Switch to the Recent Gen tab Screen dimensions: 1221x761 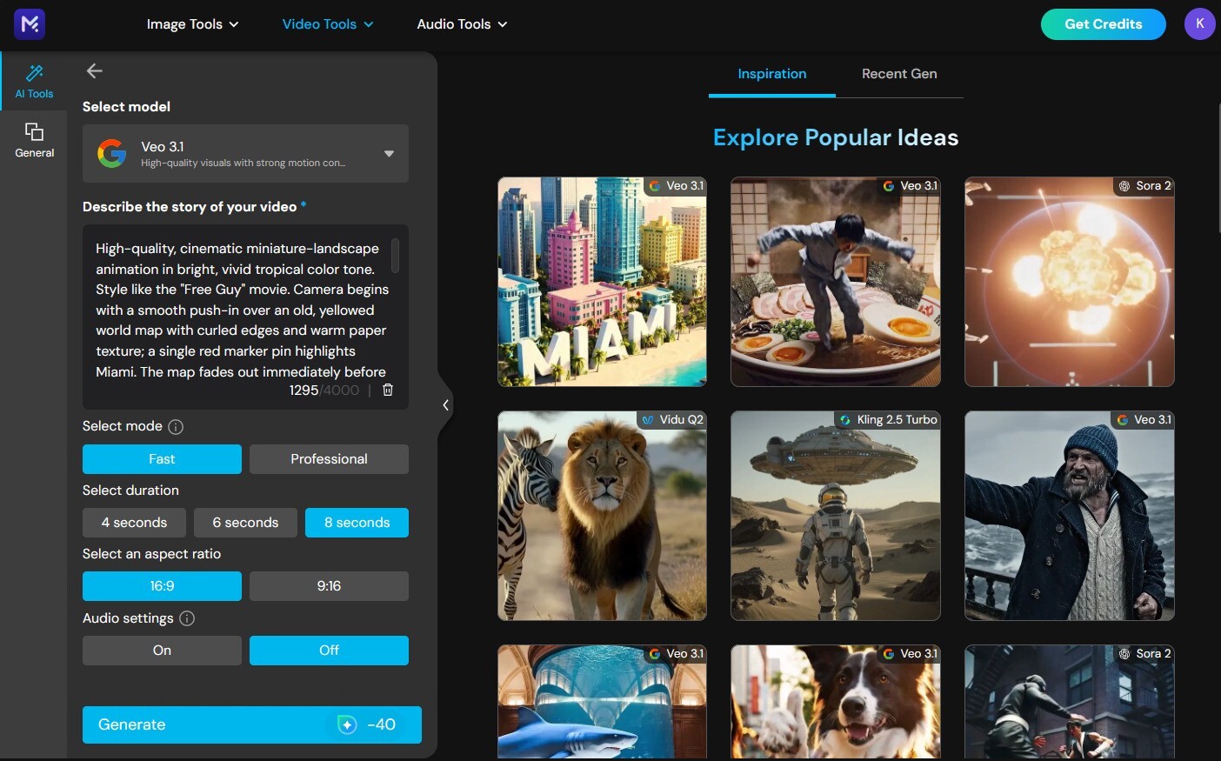coord(899,74)
